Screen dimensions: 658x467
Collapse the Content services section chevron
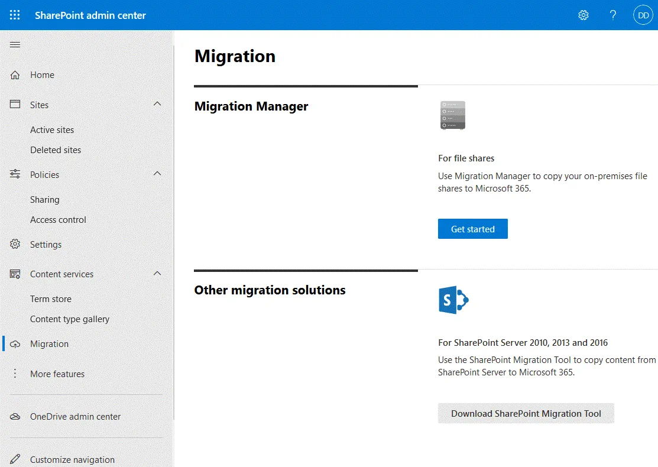pos(157,273)
